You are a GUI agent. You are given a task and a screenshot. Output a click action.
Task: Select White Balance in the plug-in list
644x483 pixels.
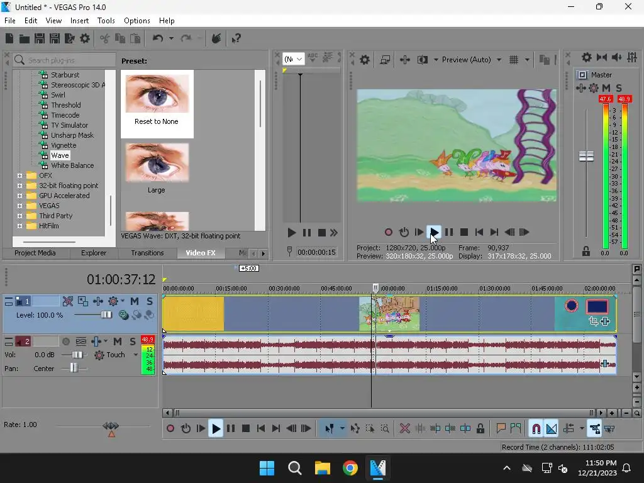[72, 165]
